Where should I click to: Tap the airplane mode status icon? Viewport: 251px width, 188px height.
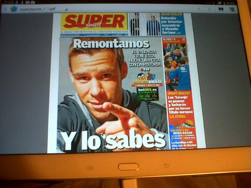220,3
